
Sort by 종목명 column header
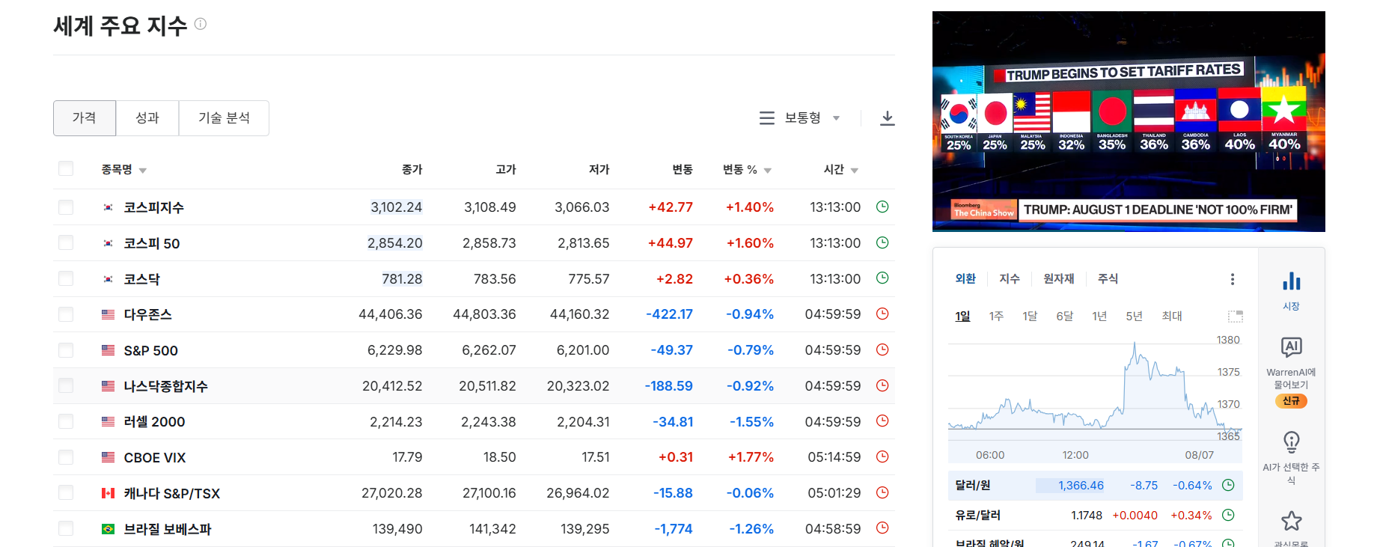(x=124, y=170)
